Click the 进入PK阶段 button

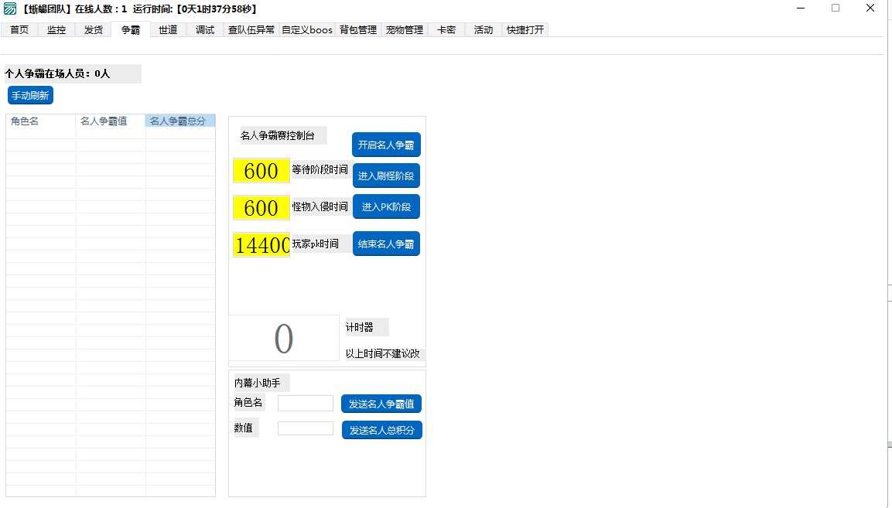(386, 206)
